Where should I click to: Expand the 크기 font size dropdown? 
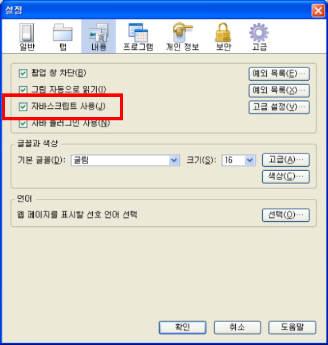pyautogui.click(x=239, y=160)
